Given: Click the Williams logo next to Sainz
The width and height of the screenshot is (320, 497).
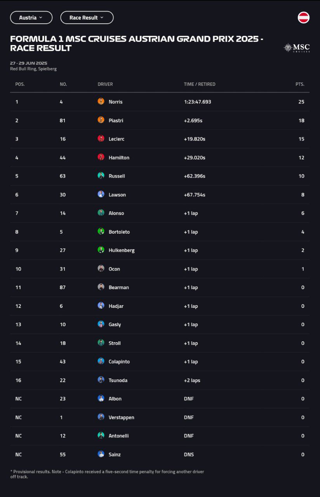Looking at the screenshot, I should coord(101,454).
